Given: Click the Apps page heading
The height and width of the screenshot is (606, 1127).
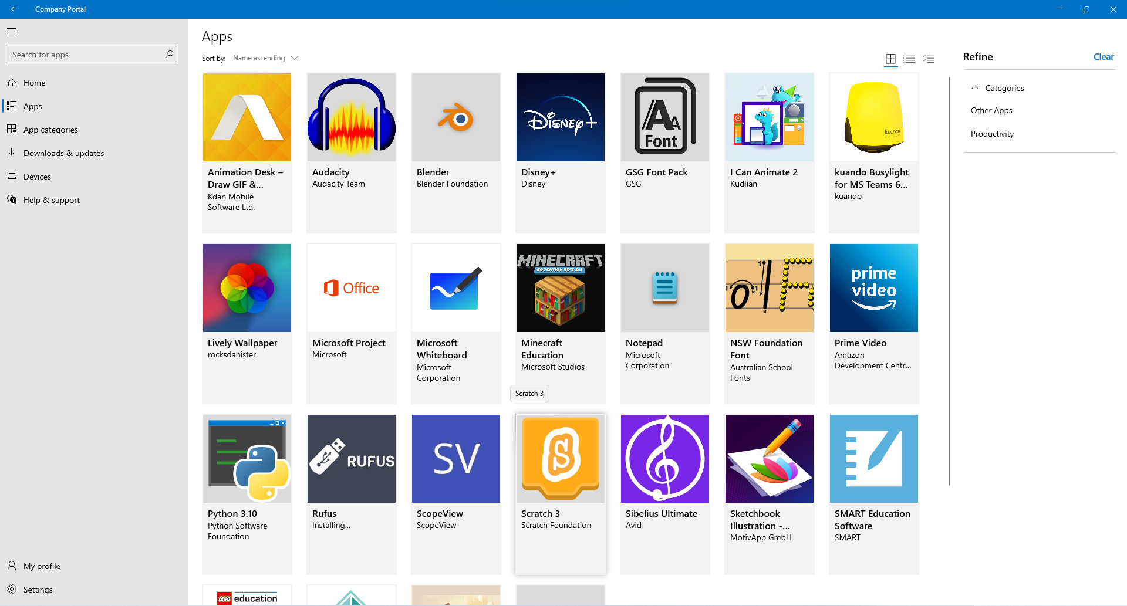Looking at the screenshot, I should click(x=217, y=36).
